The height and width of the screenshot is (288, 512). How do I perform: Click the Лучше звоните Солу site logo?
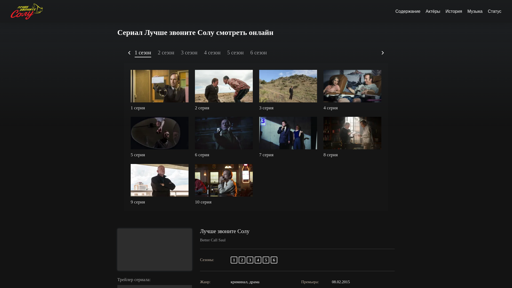coord(27,11)
